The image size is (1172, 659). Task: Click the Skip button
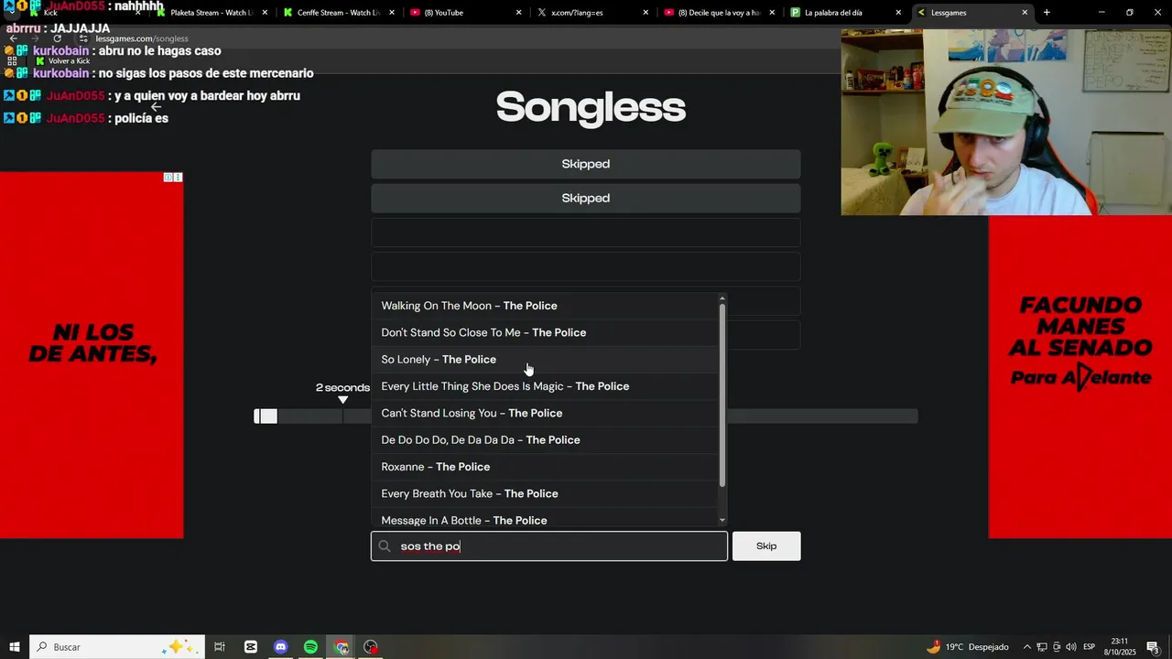(x=766, y=546)
